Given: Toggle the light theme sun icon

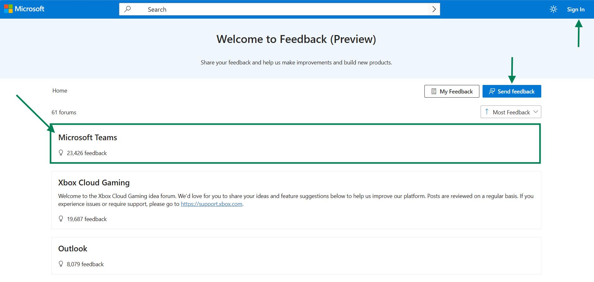Looking at the screenshot, I should pos(553,9).
